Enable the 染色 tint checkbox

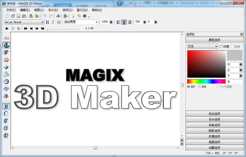pos(233,46)
